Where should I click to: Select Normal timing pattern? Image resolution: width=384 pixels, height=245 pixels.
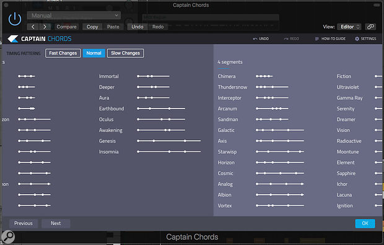(x=94, y=53)
